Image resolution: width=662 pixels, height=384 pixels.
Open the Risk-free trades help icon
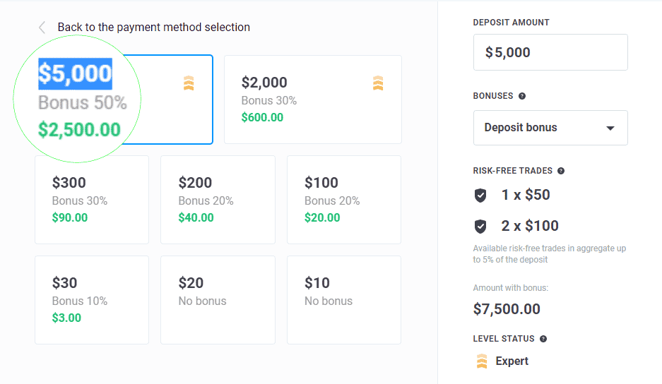[x=561, y=171]
